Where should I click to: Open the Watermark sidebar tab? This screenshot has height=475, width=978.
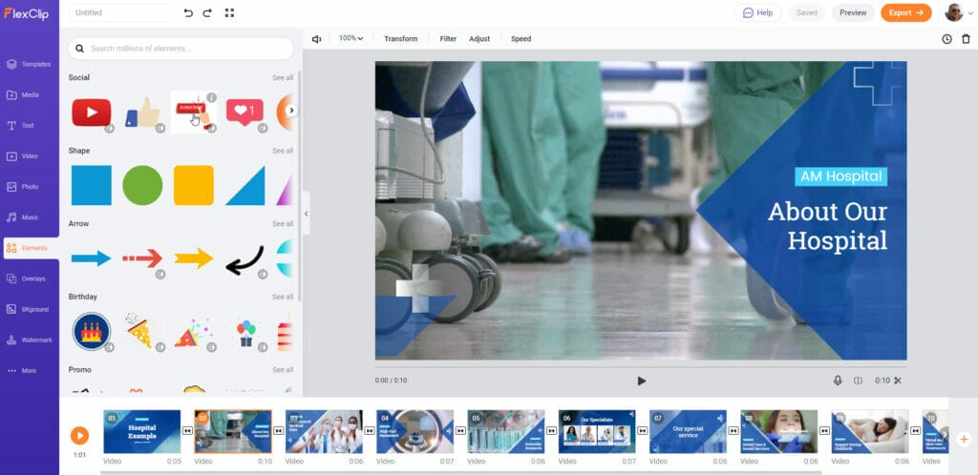click(30, 340)
